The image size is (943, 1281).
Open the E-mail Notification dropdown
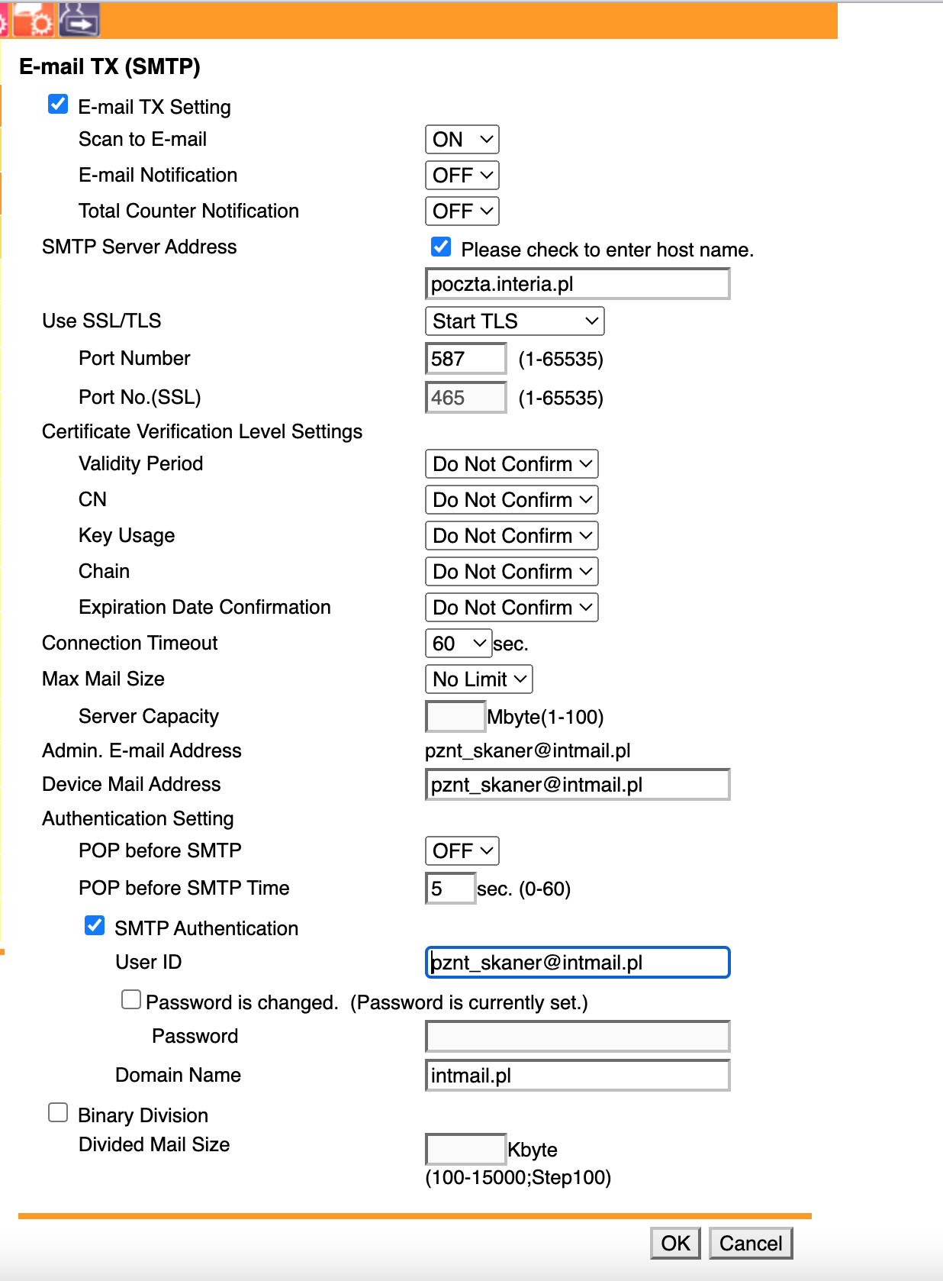(x=462, y=176)
